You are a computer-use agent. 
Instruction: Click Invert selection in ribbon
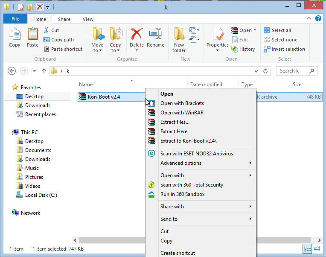[x=284, y=49]
